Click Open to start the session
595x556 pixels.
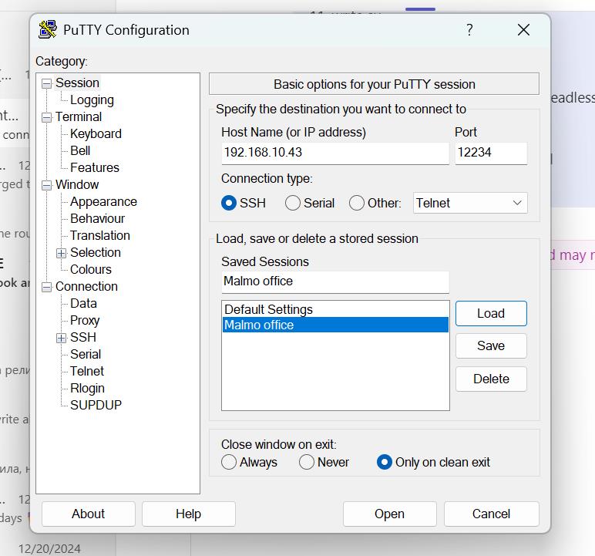pyautogui.click(x=390, y=514)
